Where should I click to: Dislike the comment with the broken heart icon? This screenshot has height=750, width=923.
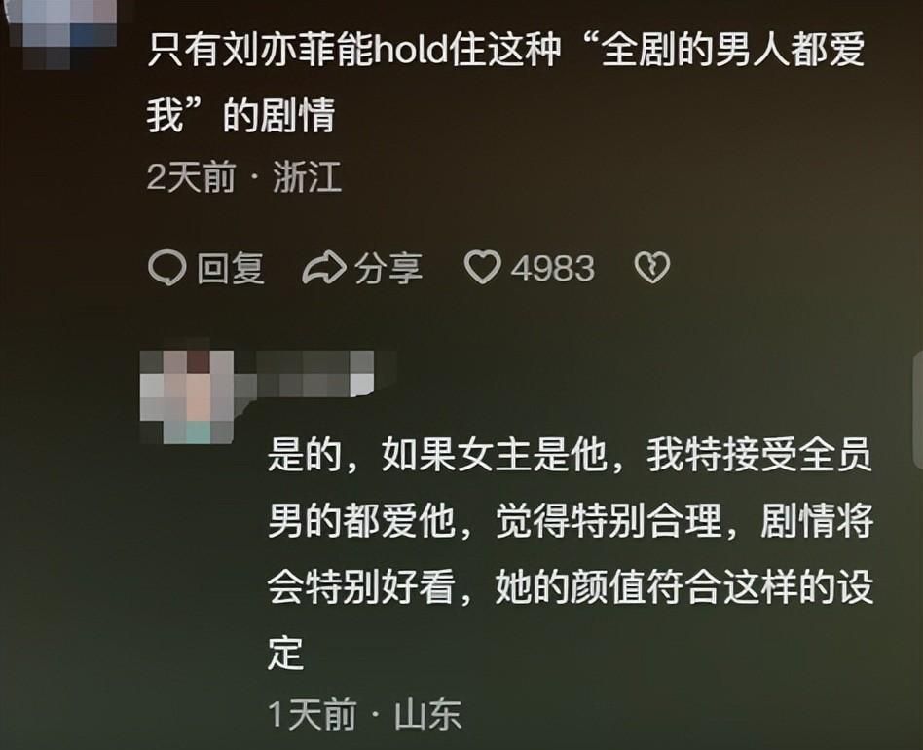coord(652,269)
